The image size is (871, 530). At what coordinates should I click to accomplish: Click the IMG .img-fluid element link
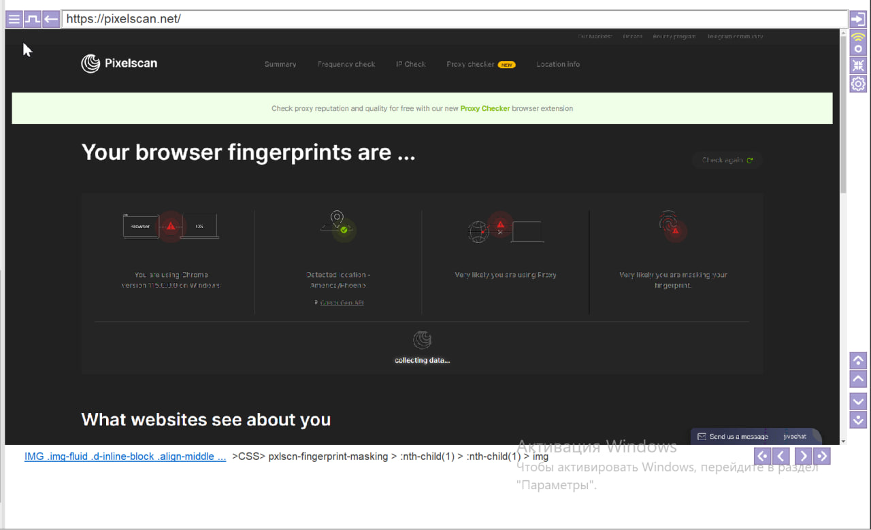coord(125,457)
